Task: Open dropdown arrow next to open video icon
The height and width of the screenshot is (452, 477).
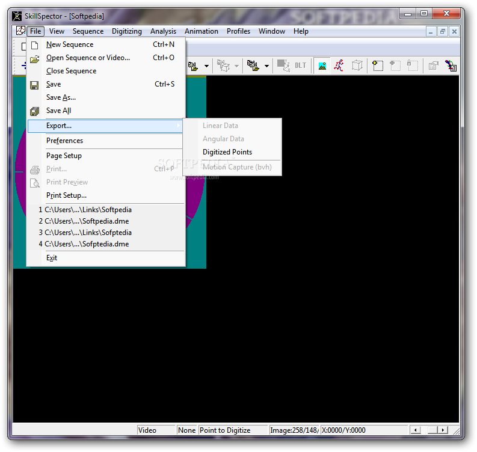Action: coord(206,66)
